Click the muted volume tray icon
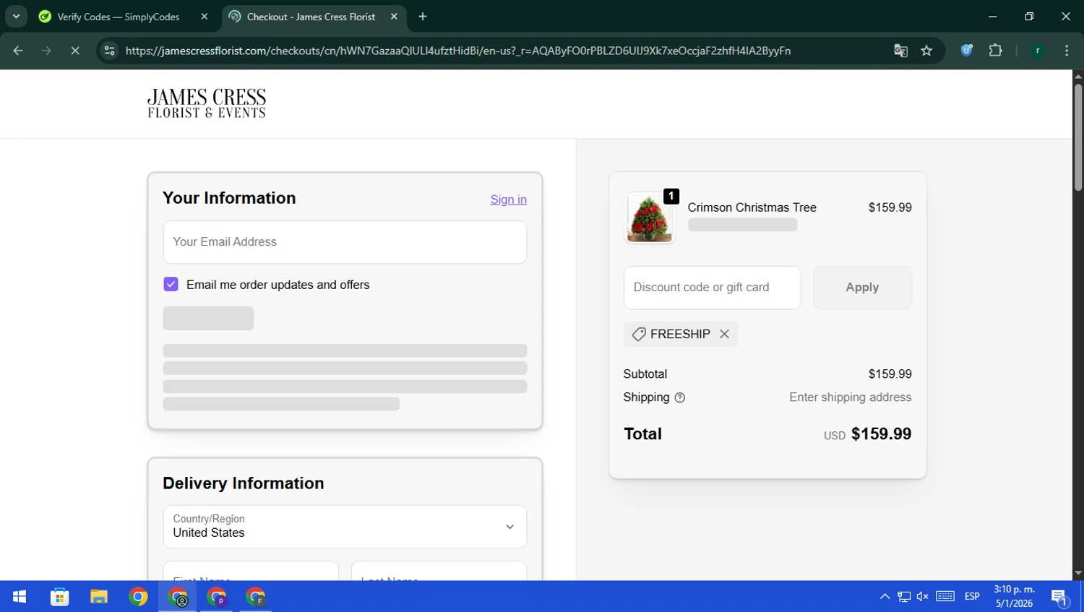Viewport: 1084px width, 612px height. (922, 597)
